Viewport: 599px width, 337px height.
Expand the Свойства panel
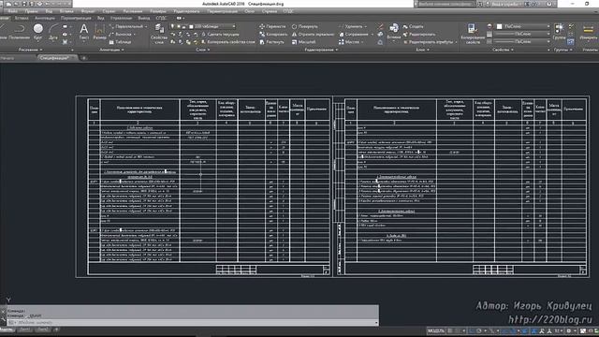503,50
